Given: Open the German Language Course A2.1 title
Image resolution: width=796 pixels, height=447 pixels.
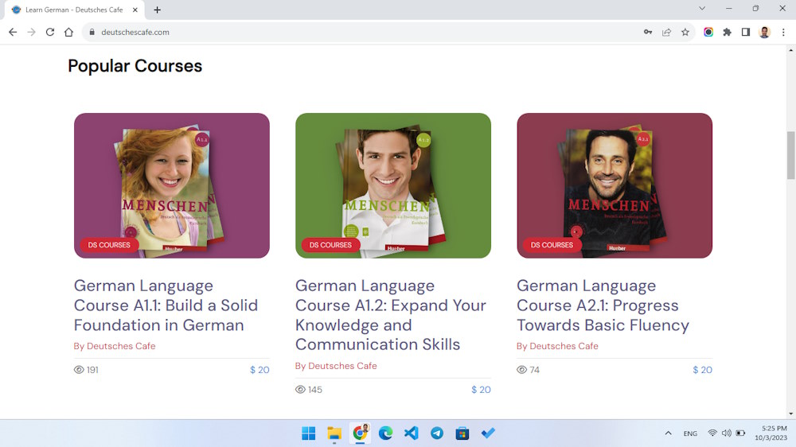Looking at the screenshot, I should point(603,305).
